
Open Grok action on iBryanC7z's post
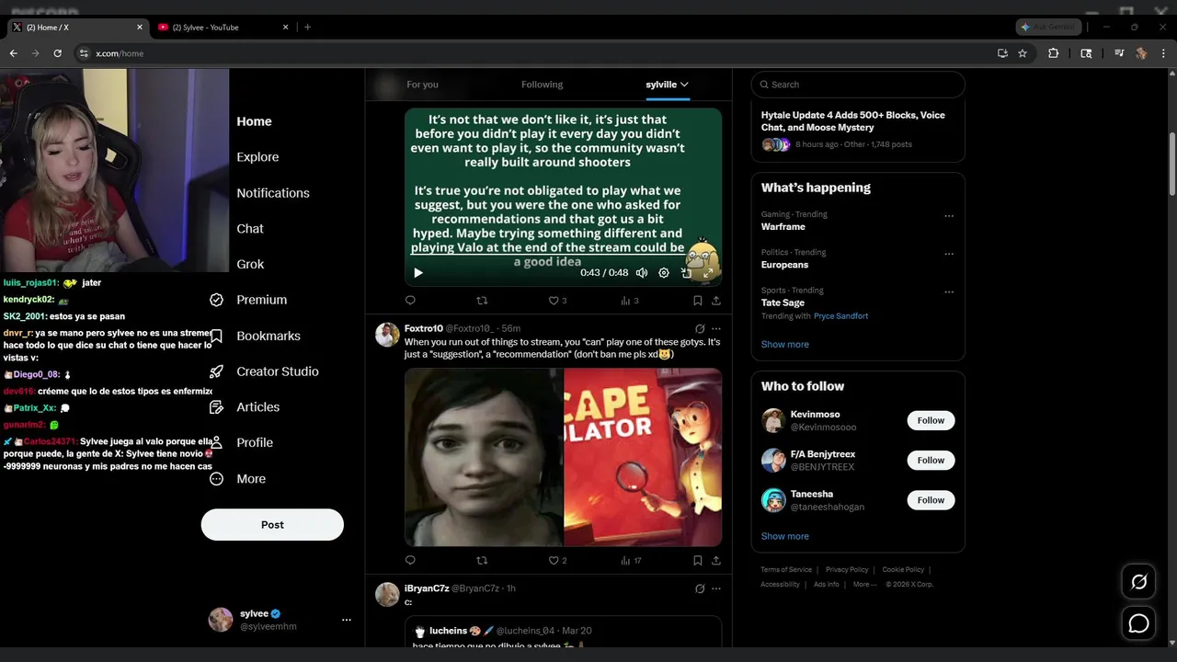pyautogui.click(x=700, y=588)
